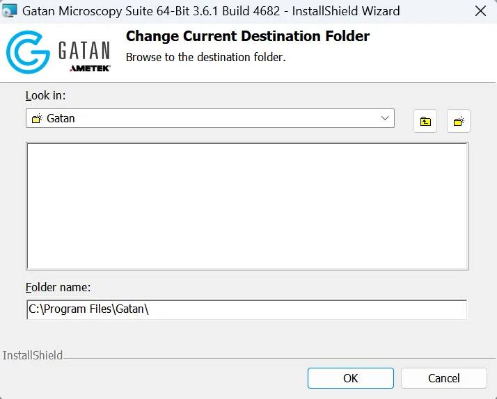
Task: Click the "Look in:" label
Action: [x=45, y=96]
